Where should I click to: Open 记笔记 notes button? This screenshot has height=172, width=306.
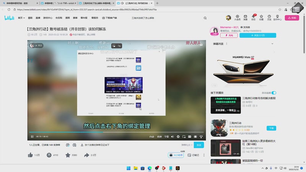(193, 155)
